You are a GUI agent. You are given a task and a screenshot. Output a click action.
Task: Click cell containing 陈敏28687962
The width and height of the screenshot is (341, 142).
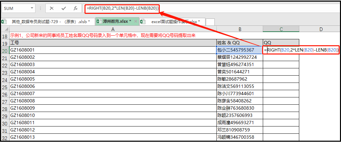(240, 79)
